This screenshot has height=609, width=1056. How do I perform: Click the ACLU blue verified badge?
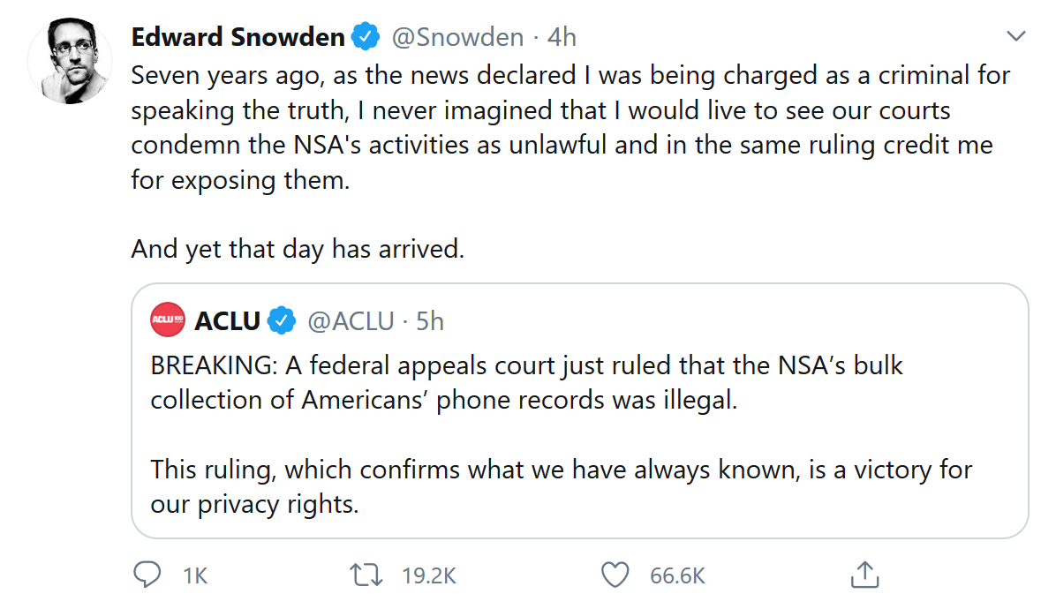click(281, 320)
